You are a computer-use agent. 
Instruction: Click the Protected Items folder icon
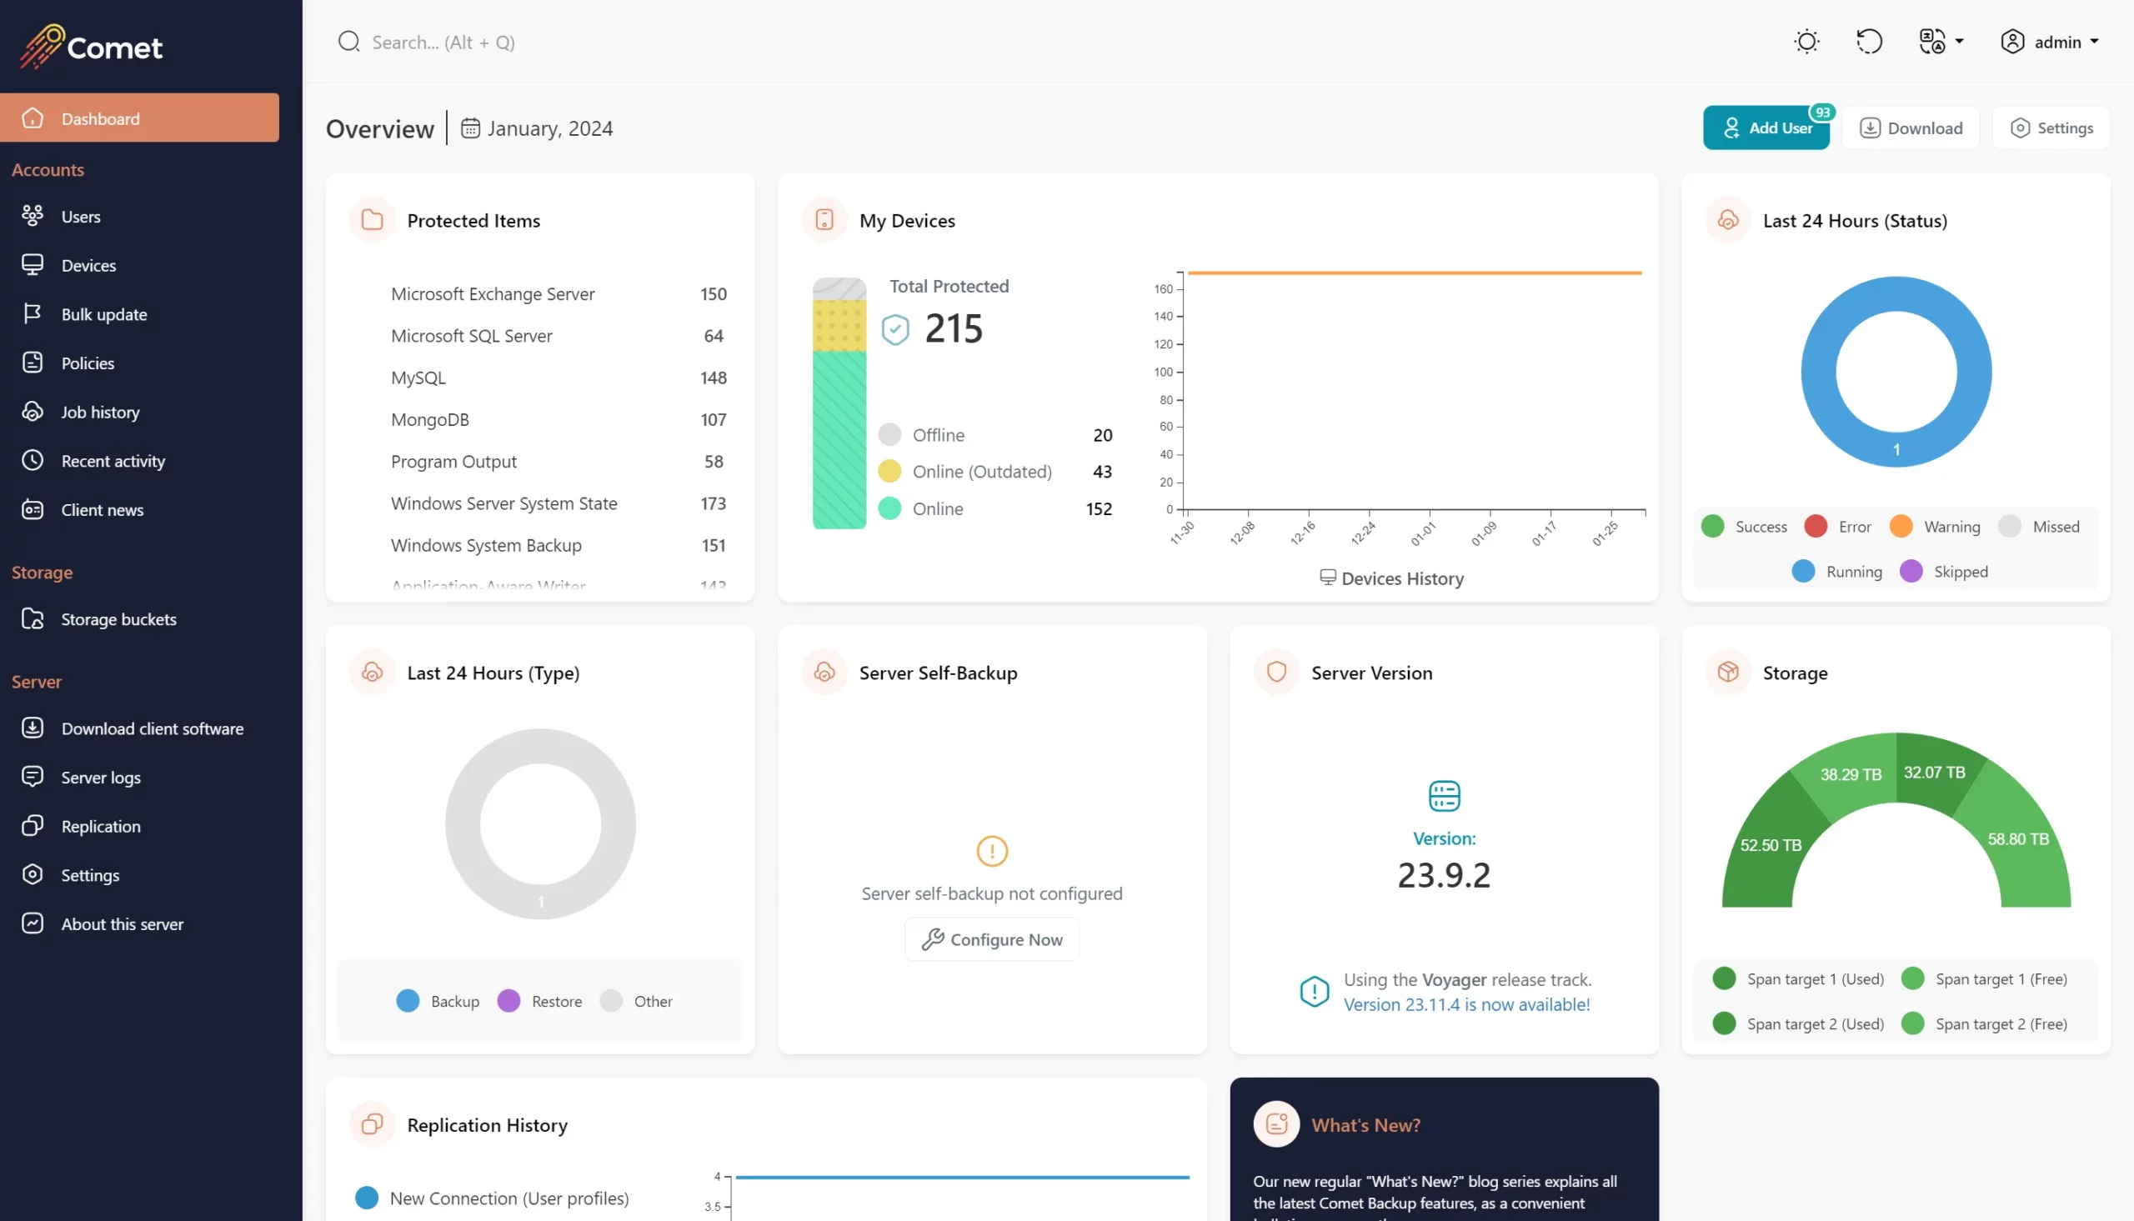click(x=373, y=221)
